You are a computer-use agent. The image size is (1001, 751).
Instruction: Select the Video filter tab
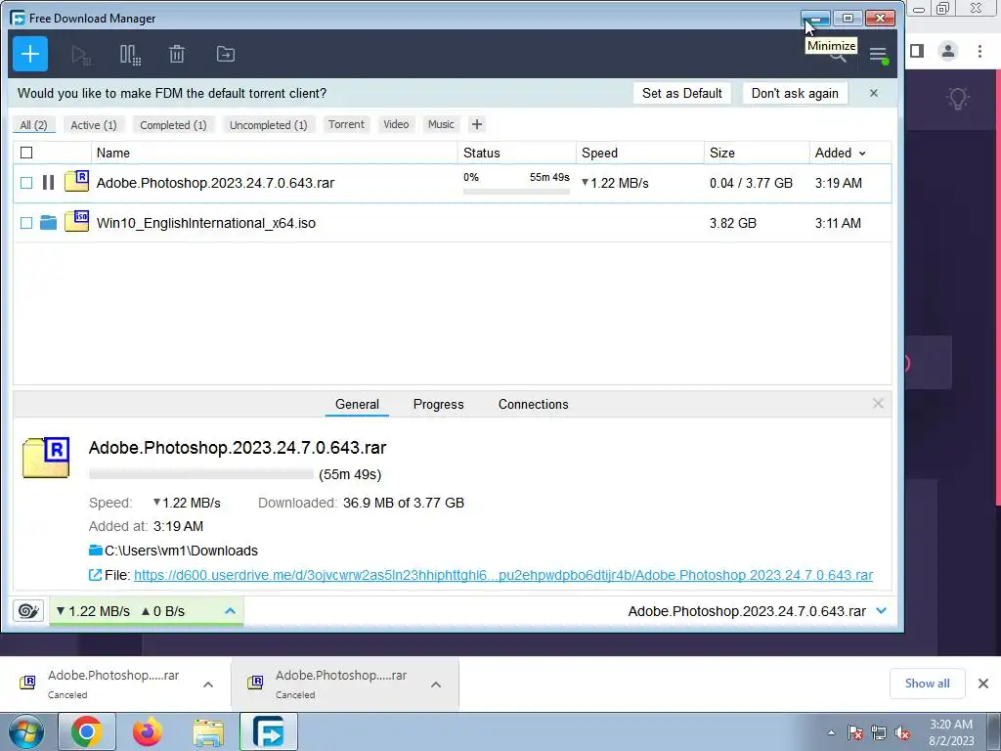[396, 124]
